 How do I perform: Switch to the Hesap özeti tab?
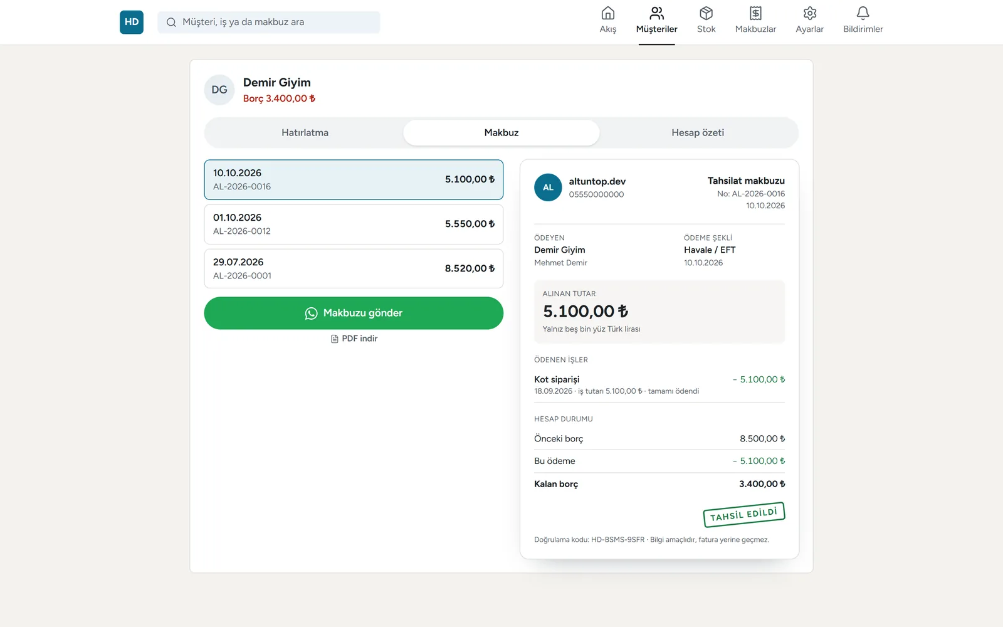click(x=698, y=133)
